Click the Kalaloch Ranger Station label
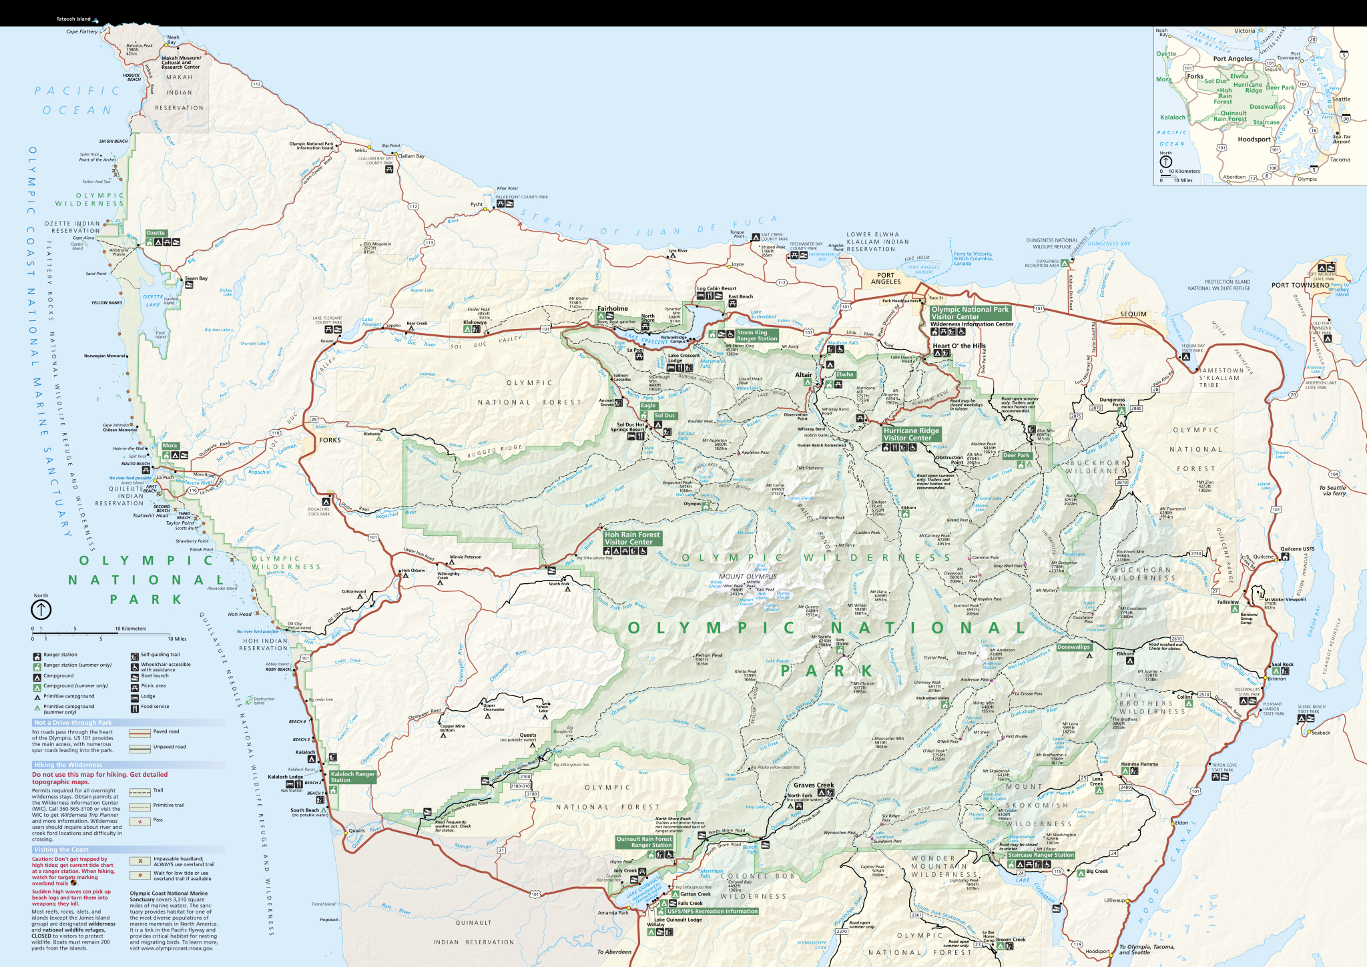The height and width of the screenshot is (967, 1367). pyautogui.click(x=352, y=777)
